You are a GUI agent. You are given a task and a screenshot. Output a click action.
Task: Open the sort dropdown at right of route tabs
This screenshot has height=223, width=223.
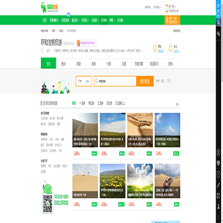point(178,104)
